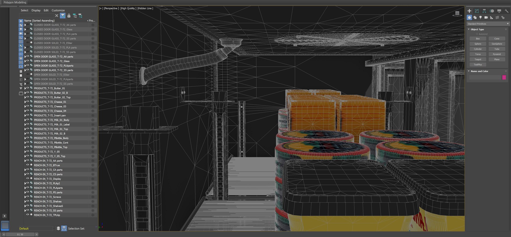Image resolution: width=511 pixels, height=237 pixels.
Task: Click the GeoSphere primitive button
Action: (x=497, y=44)
